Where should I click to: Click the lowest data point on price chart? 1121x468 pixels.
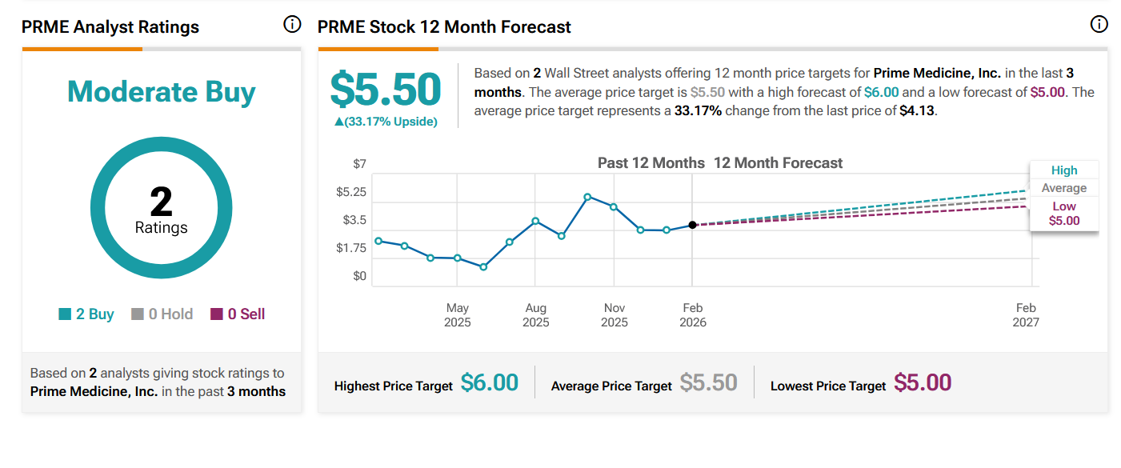coord(483,266)
